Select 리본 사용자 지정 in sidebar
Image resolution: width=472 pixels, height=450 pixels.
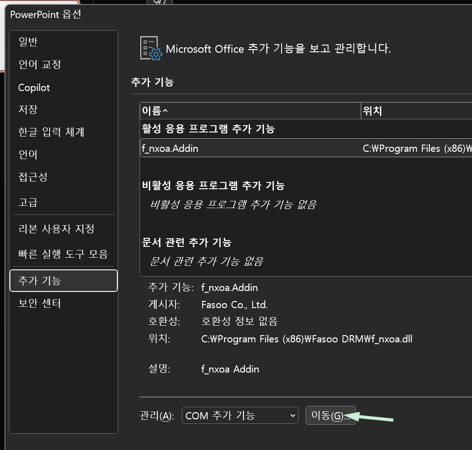(x=56, y=228)
